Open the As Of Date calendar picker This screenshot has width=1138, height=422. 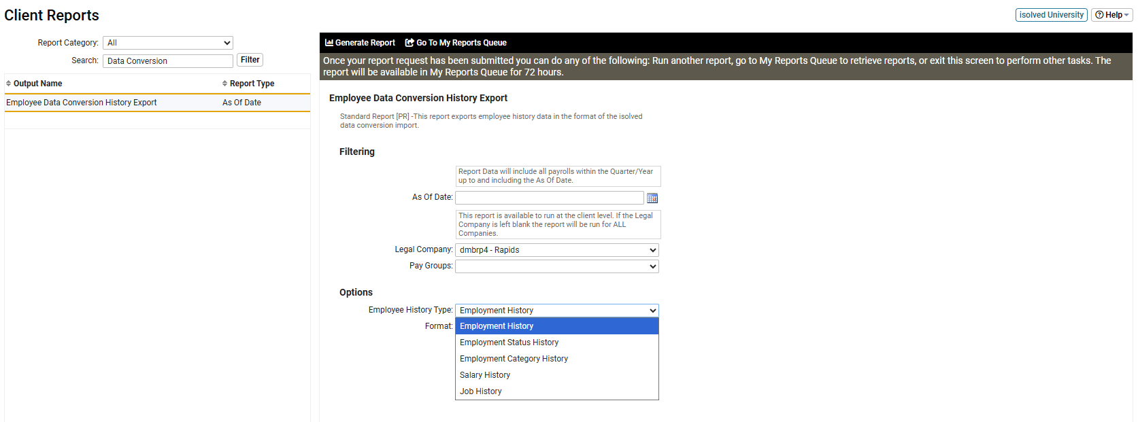(652, 198)
